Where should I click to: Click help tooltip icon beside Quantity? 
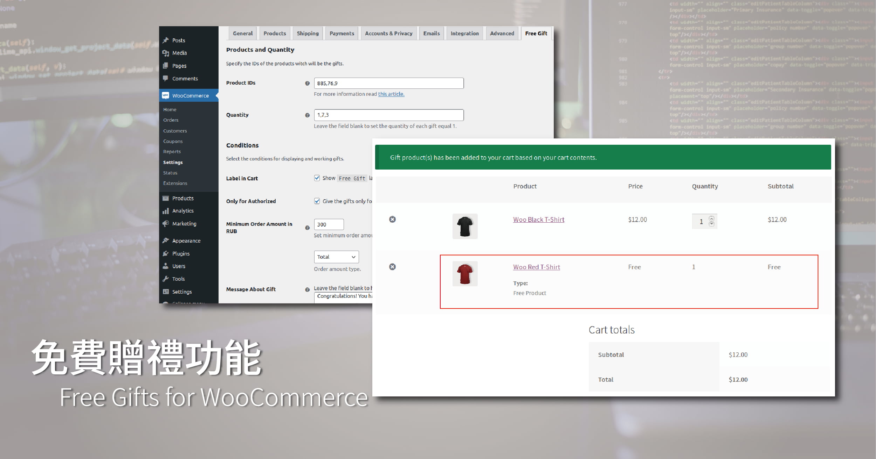click(x=307, y=115)
